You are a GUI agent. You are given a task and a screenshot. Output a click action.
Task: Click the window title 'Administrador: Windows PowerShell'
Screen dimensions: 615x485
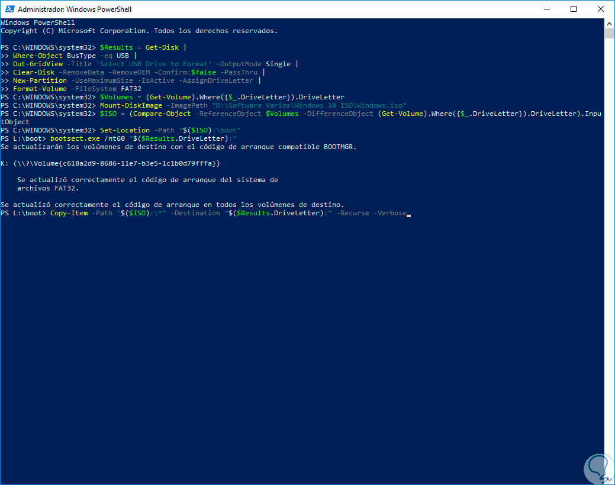click(75, 9)
